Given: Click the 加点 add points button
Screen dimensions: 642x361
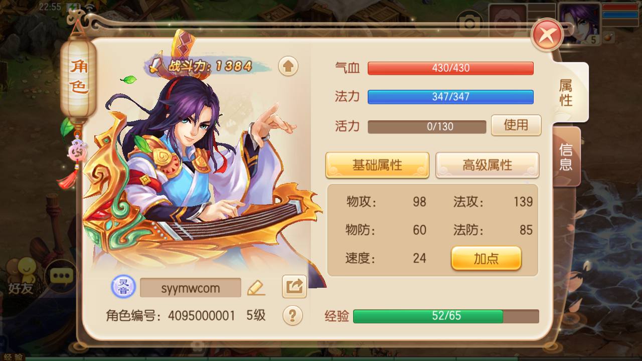Looking at the screenshot, I should click(487, 258).
